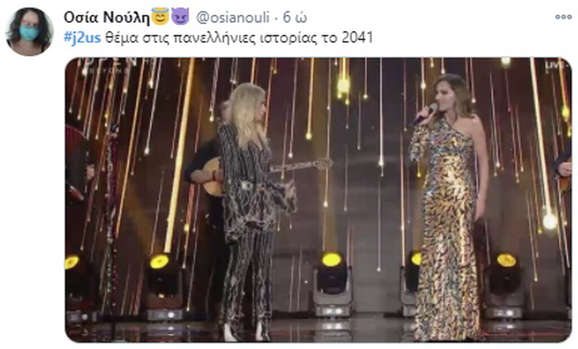The image size is (578, 349).
Task: Open the @osianouli handle link
Action: point(233,18)
